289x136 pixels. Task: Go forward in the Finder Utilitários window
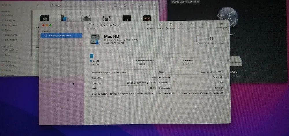pos(44,5)
